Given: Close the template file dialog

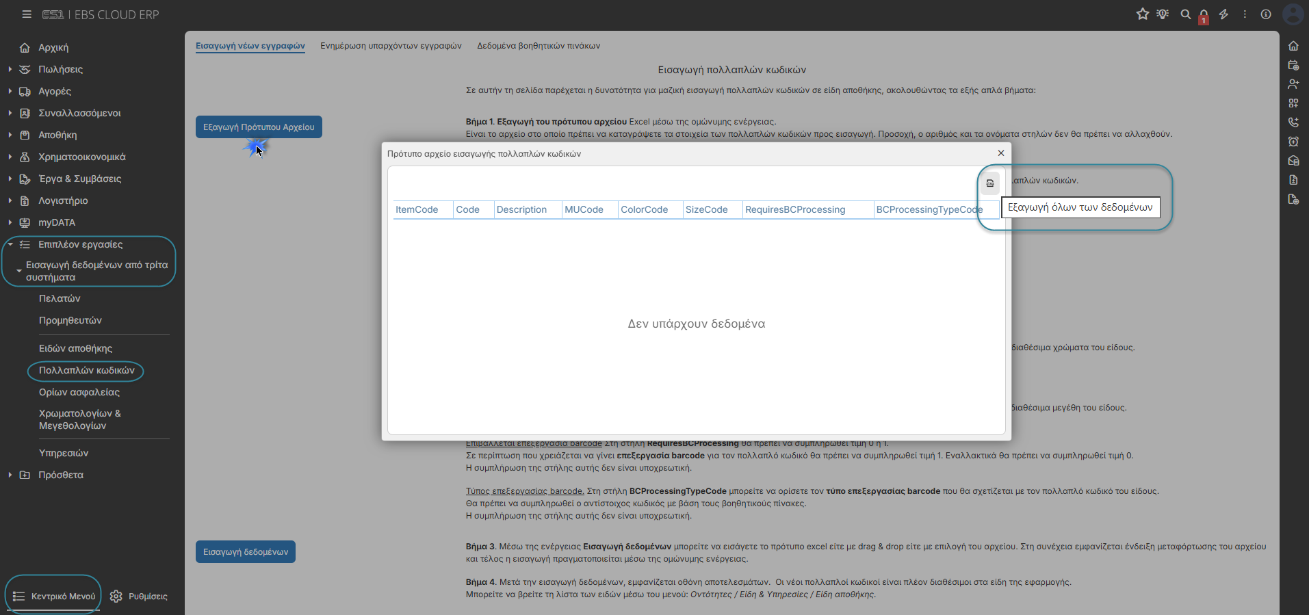Looking at the screenshot, I should click(x=1001, y=153).
